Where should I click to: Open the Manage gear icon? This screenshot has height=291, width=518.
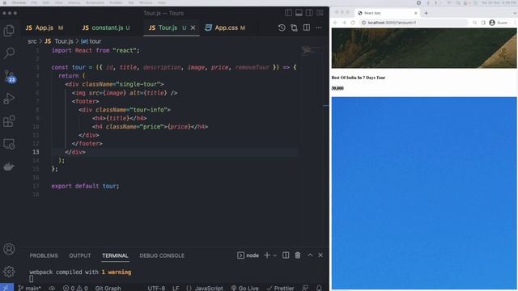(x=9, y=272)
